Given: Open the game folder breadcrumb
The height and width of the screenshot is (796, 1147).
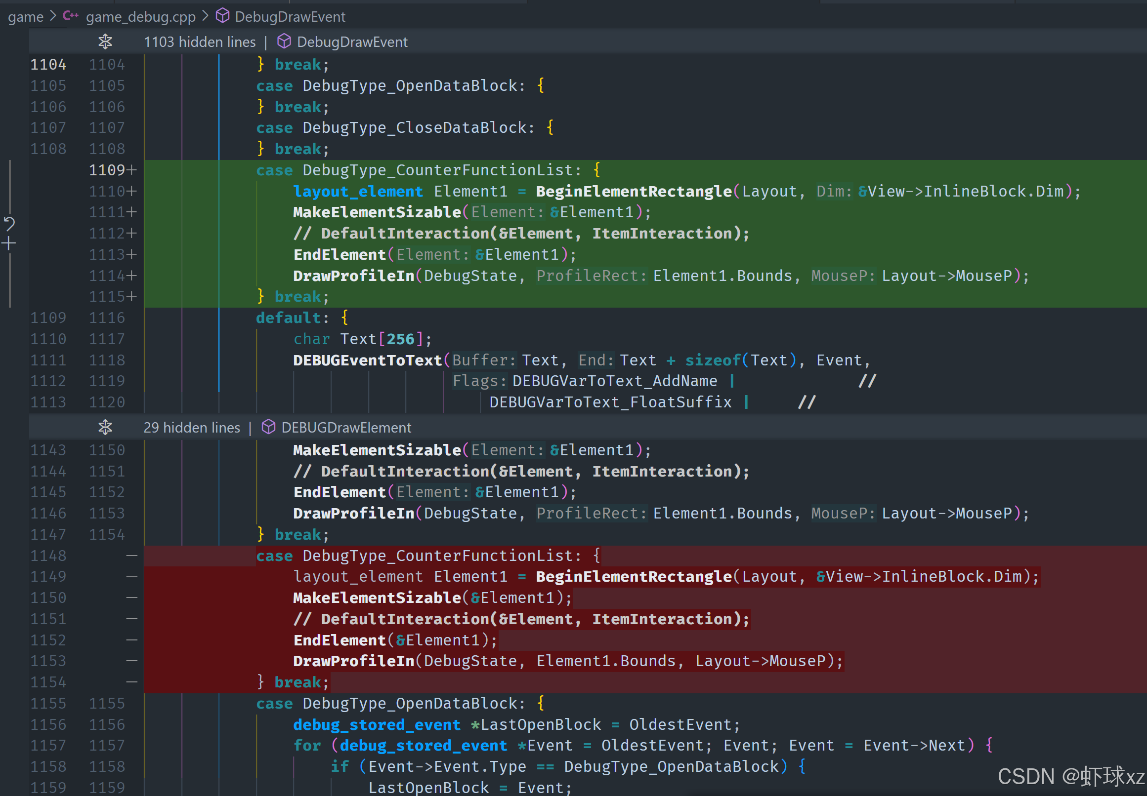Looking at the screenshot, I should pyautogui.click(x=26, y=17).
